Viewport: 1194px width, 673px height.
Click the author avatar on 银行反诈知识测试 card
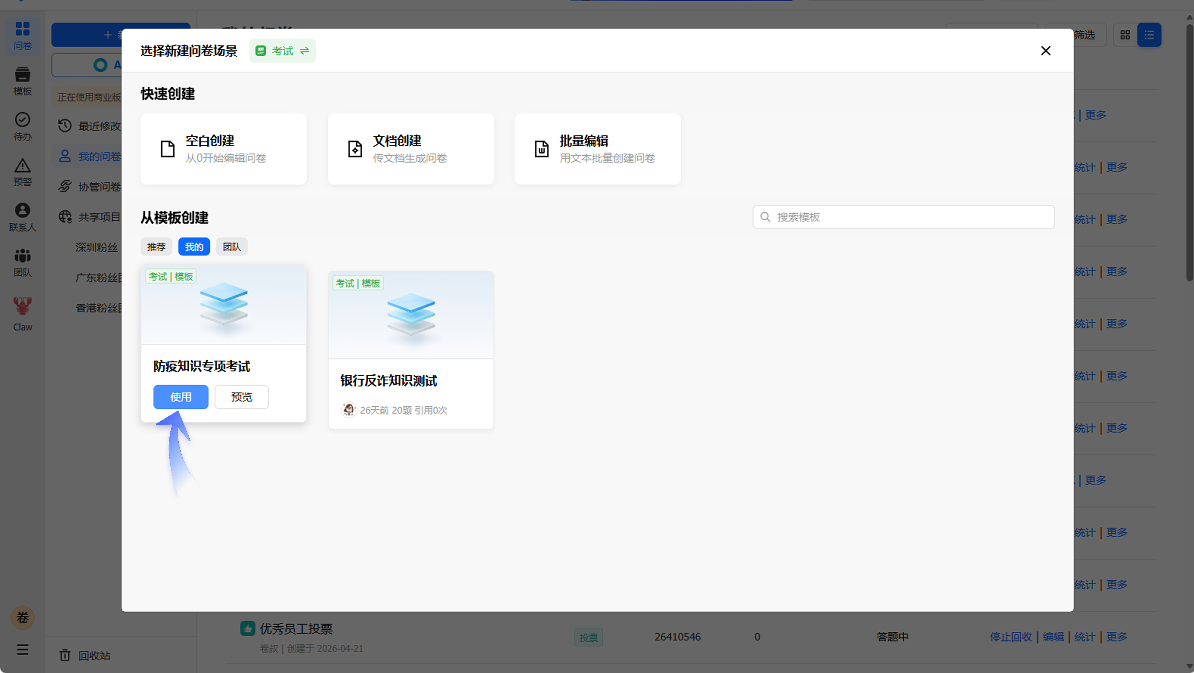point(348,410)
